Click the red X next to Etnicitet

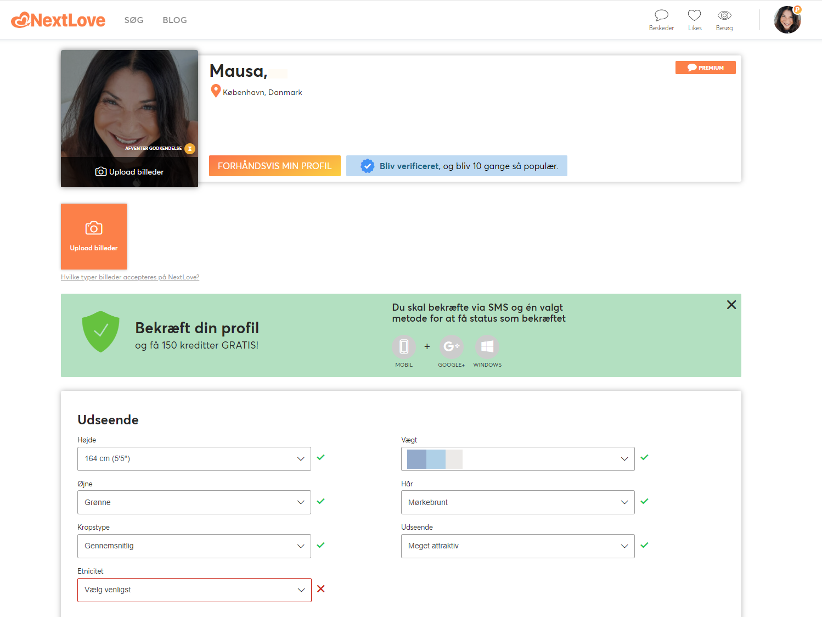pos(321,589)
